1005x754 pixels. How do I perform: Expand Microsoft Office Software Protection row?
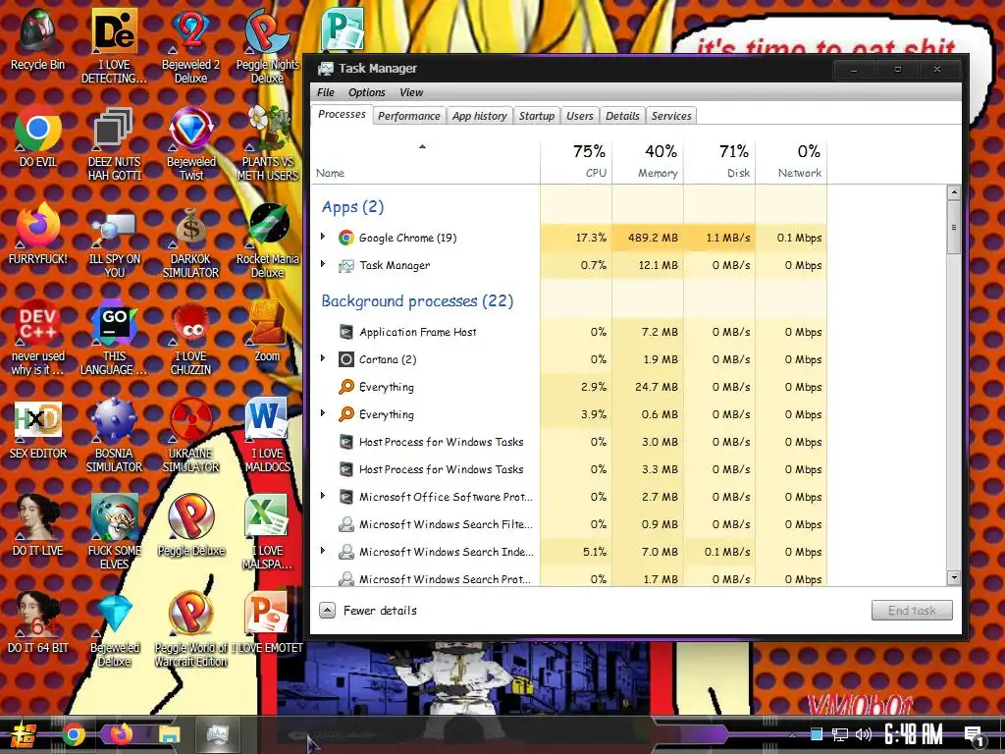[x=323, y=496]
